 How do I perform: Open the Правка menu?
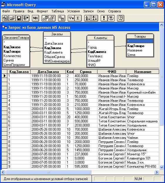click(x=18, y=11)
